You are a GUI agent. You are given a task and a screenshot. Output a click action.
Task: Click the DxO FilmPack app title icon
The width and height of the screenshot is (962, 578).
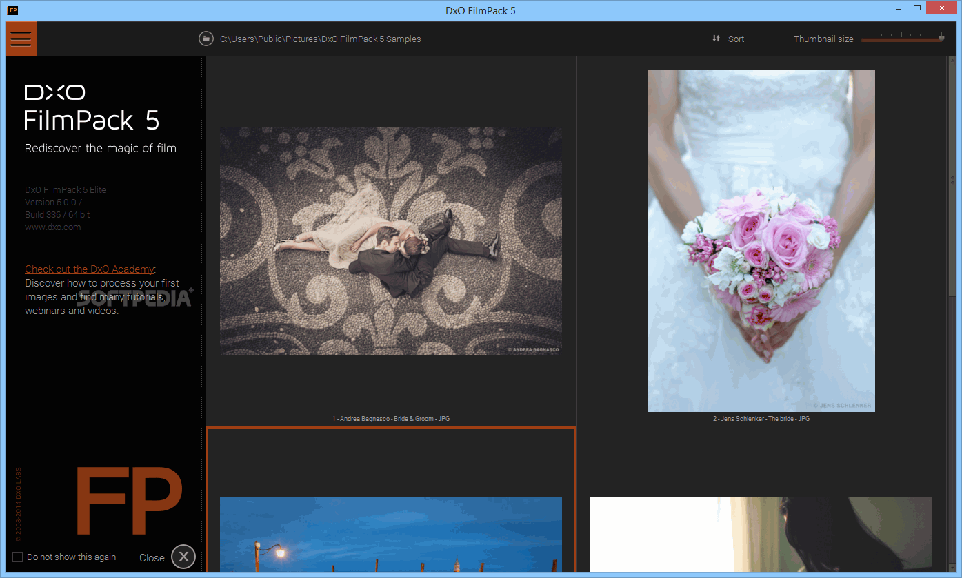pyautogui.click(x=12, y=10)
